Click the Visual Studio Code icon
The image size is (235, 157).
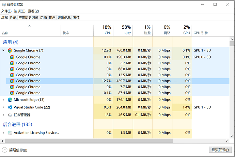[10, 107]
